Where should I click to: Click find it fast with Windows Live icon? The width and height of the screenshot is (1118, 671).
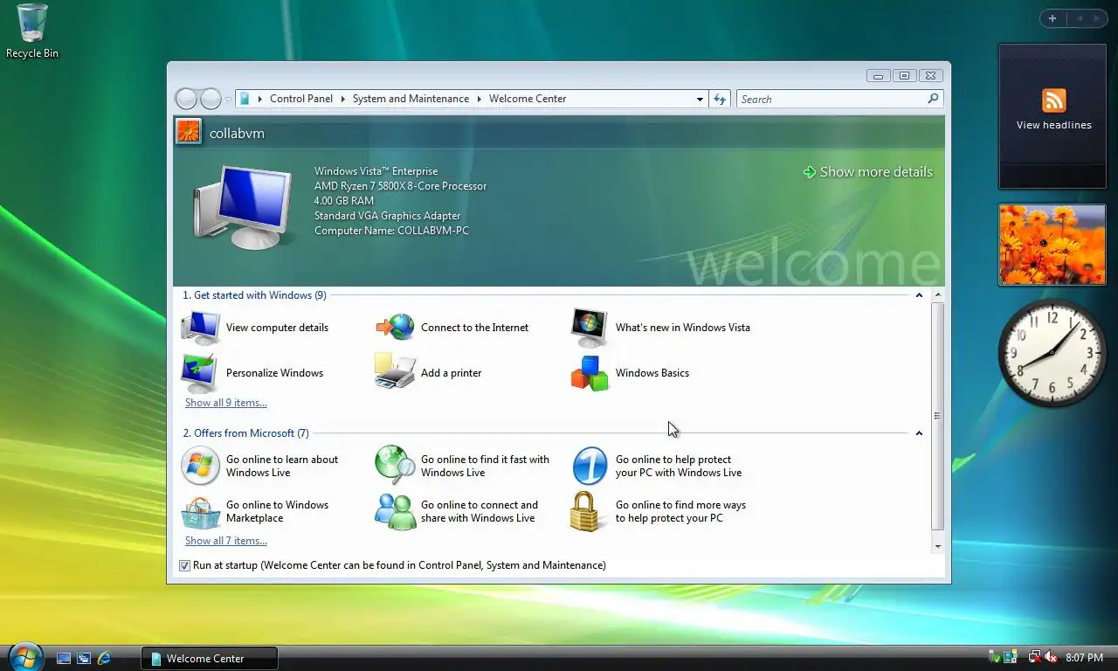[395, 466]
